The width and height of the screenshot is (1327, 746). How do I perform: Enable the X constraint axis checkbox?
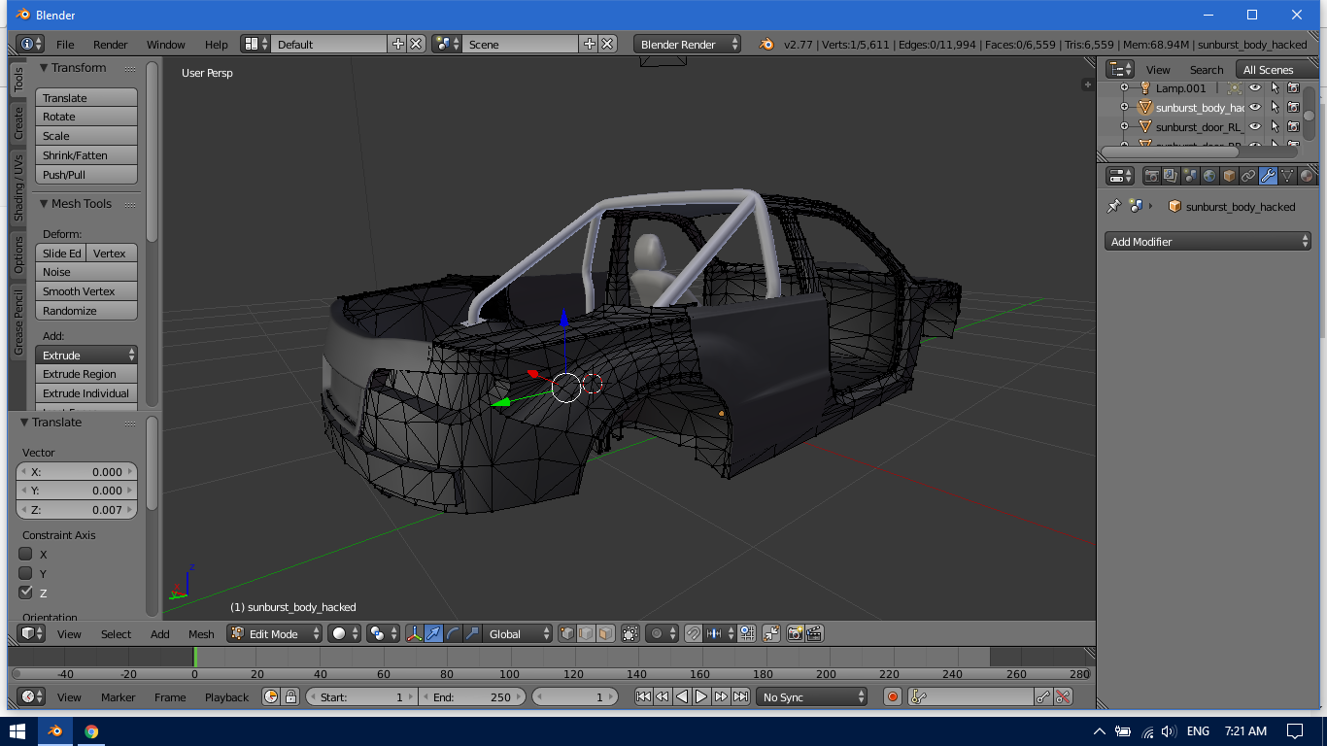(x=26, y=554)
